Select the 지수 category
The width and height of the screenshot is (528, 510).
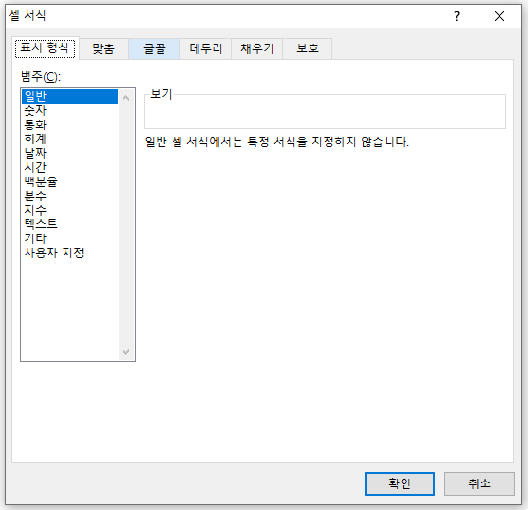(x=69, y=210)
